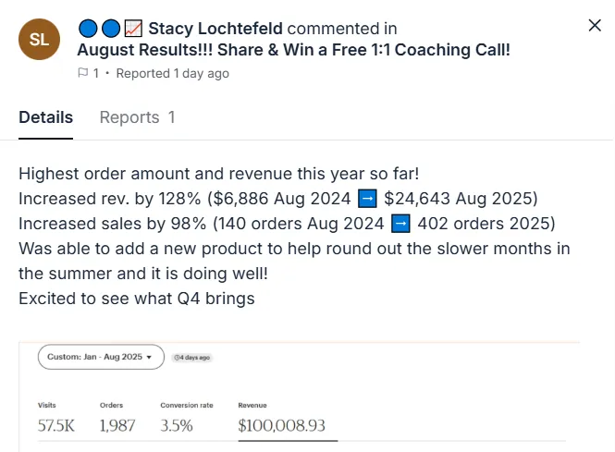The width and height of the screenshot is (615, 452).
Task: Click the report flag icon
Action: click(82, 73)
